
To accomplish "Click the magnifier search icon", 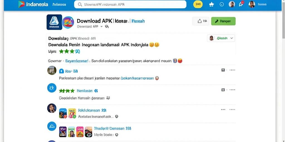I will 80,4.
